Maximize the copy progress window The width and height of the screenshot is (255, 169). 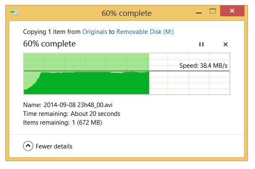(213, 11)
